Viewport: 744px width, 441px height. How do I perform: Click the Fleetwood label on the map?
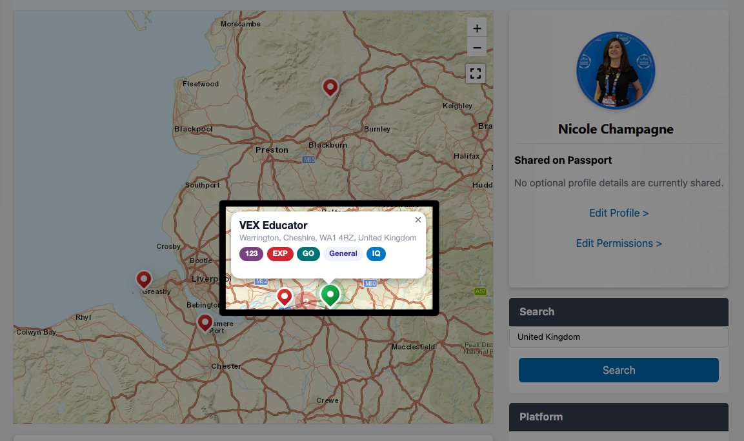(201, 84)
